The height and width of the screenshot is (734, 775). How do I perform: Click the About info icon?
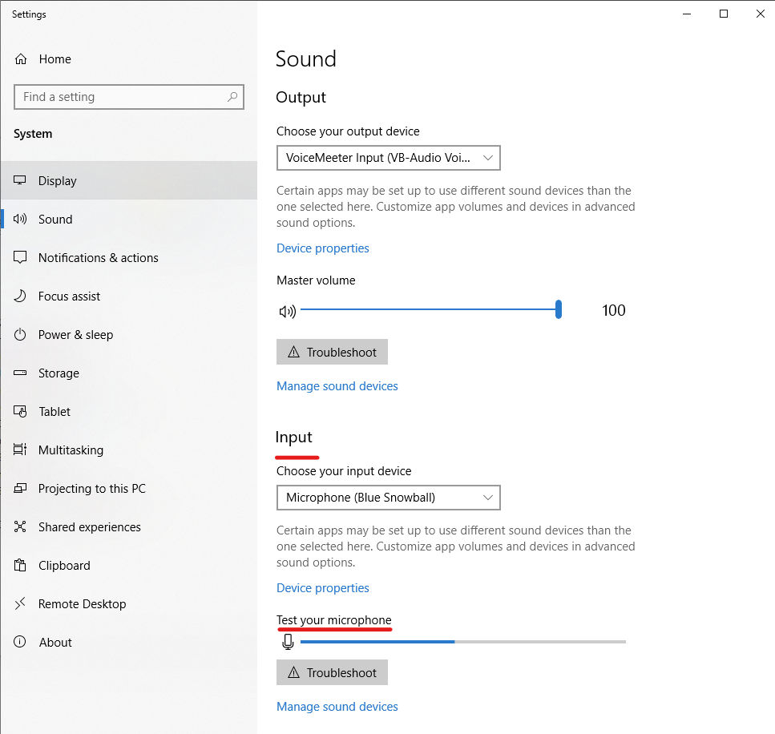[20, 642]
